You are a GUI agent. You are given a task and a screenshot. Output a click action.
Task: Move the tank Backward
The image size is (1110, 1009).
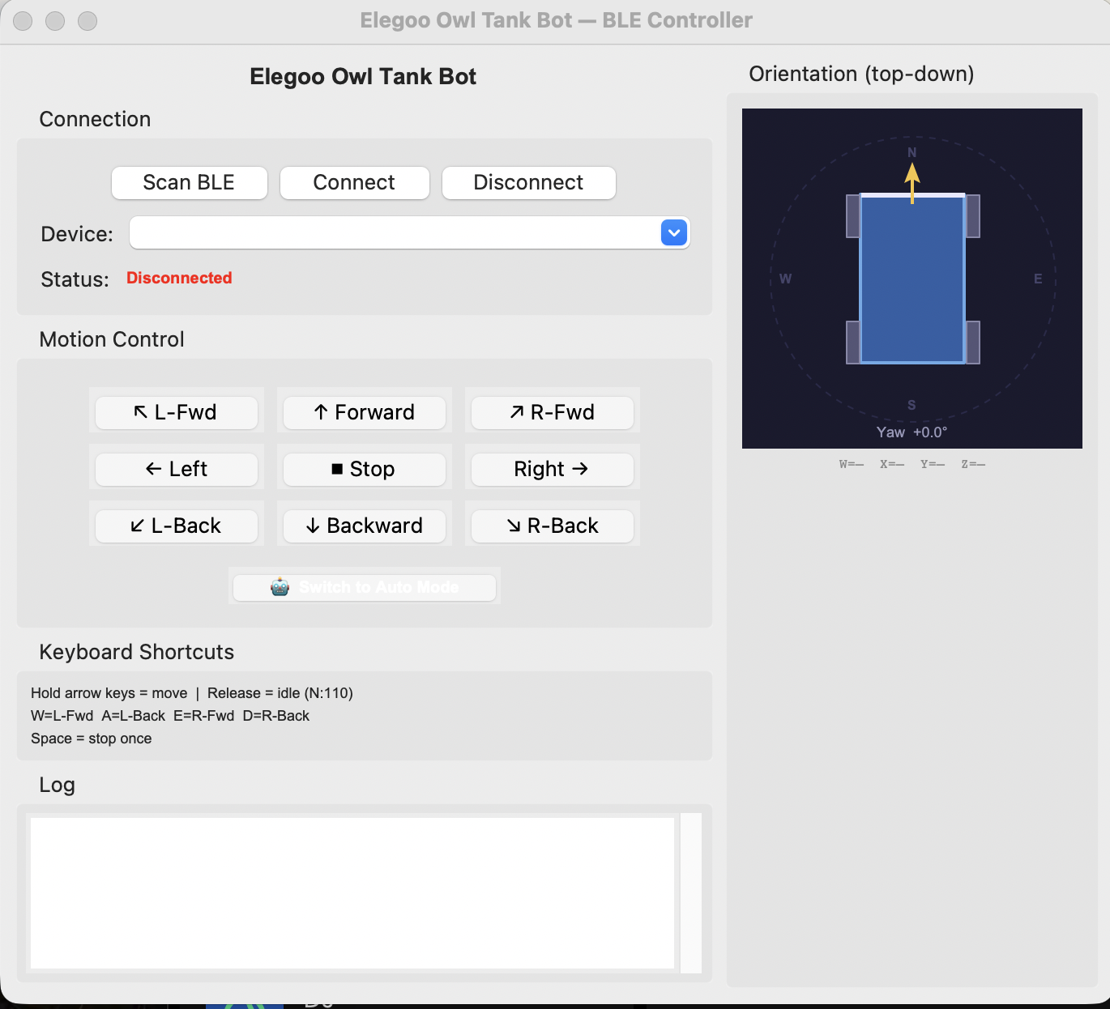pyautogui.click(x=364, y=526)
